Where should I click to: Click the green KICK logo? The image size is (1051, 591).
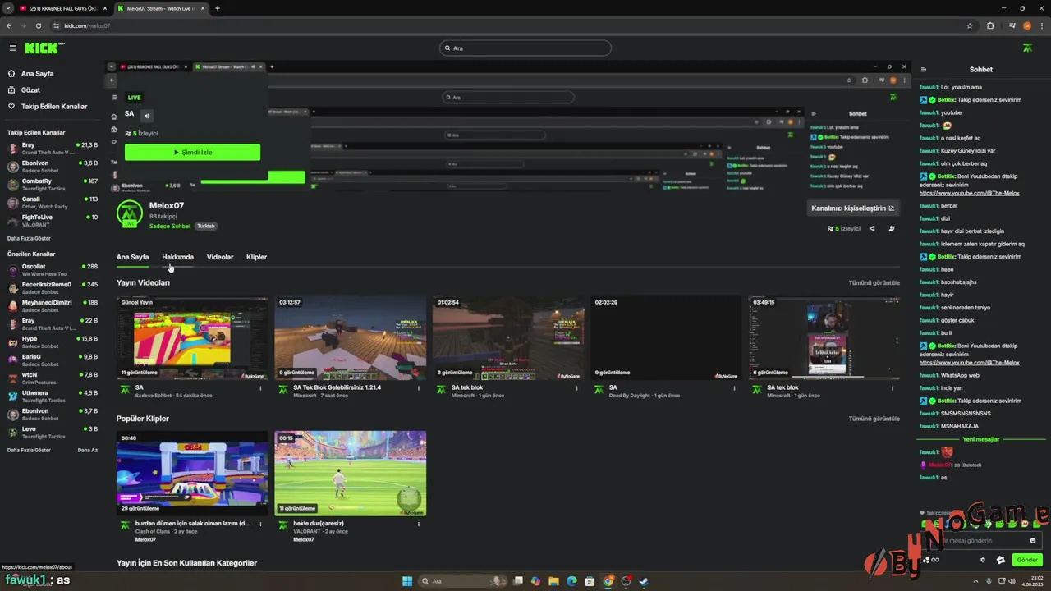coord(41,48)
